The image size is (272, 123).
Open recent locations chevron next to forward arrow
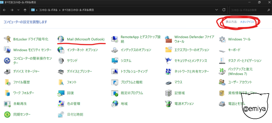coord(18,10)
